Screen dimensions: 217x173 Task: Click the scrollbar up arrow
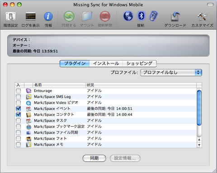pyautogui.click(x=199, y=140)
